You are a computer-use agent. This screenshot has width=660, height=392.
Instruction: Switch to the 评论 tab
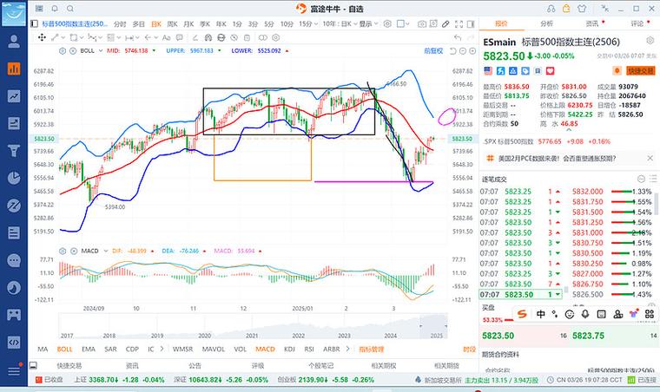tap(637, 23)
